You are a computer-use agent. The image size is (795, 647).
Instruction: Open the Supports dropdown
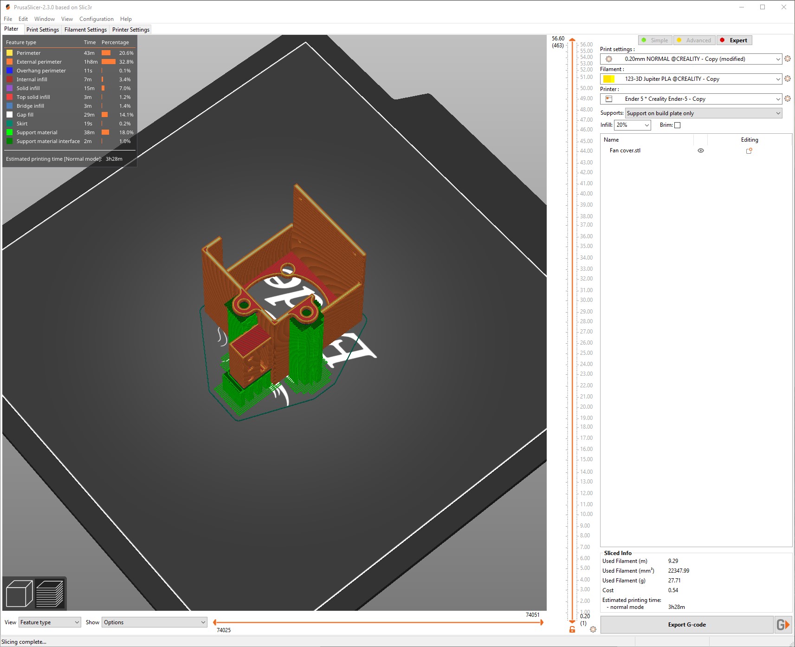tap(704, 113)
